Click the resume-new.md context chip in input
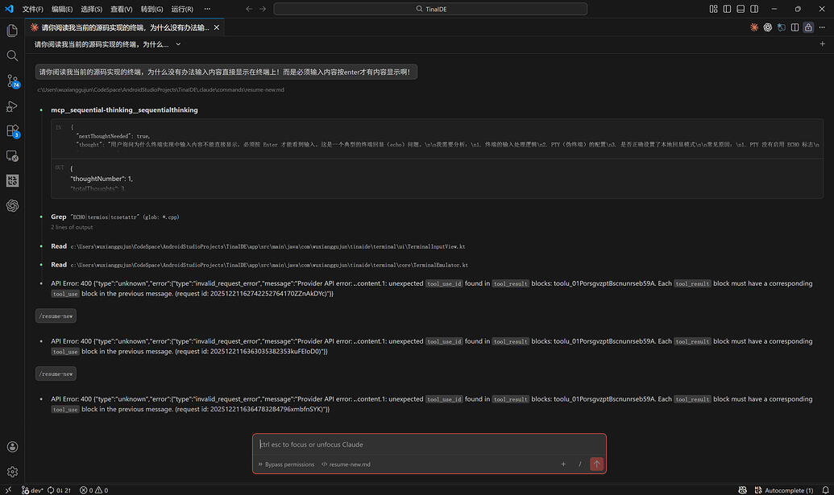The width and height of the screenshot is (834, 495). pos(346,464)
